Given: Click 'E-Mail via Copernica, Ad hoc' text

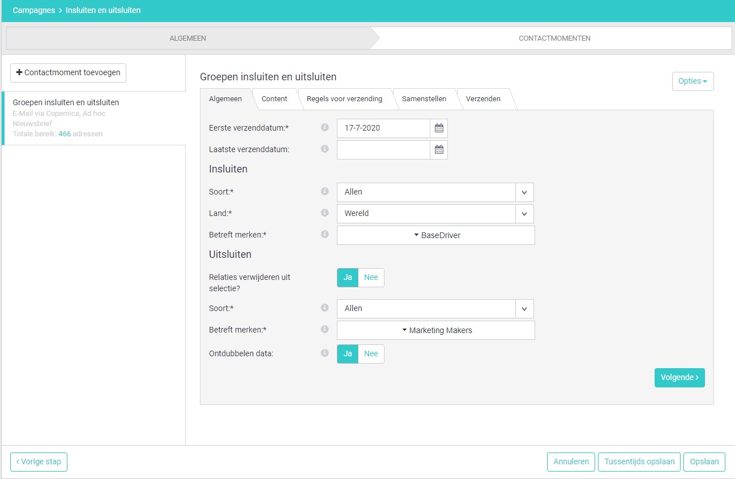Looking at the screenshot, I should pyautogui.click(x=59, y=114).
